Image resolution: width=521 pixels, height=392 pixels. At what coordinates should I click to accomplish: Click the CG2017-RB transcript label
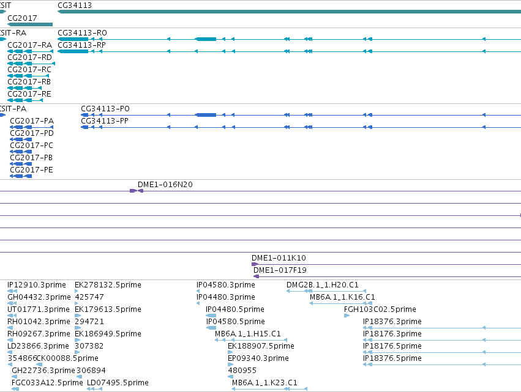[x=29, y=82]
